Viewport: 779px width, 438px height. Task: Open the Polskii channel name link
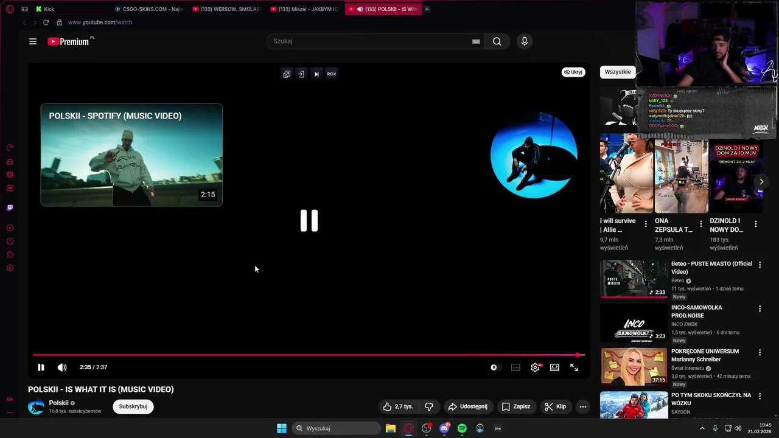click(59, 403)
